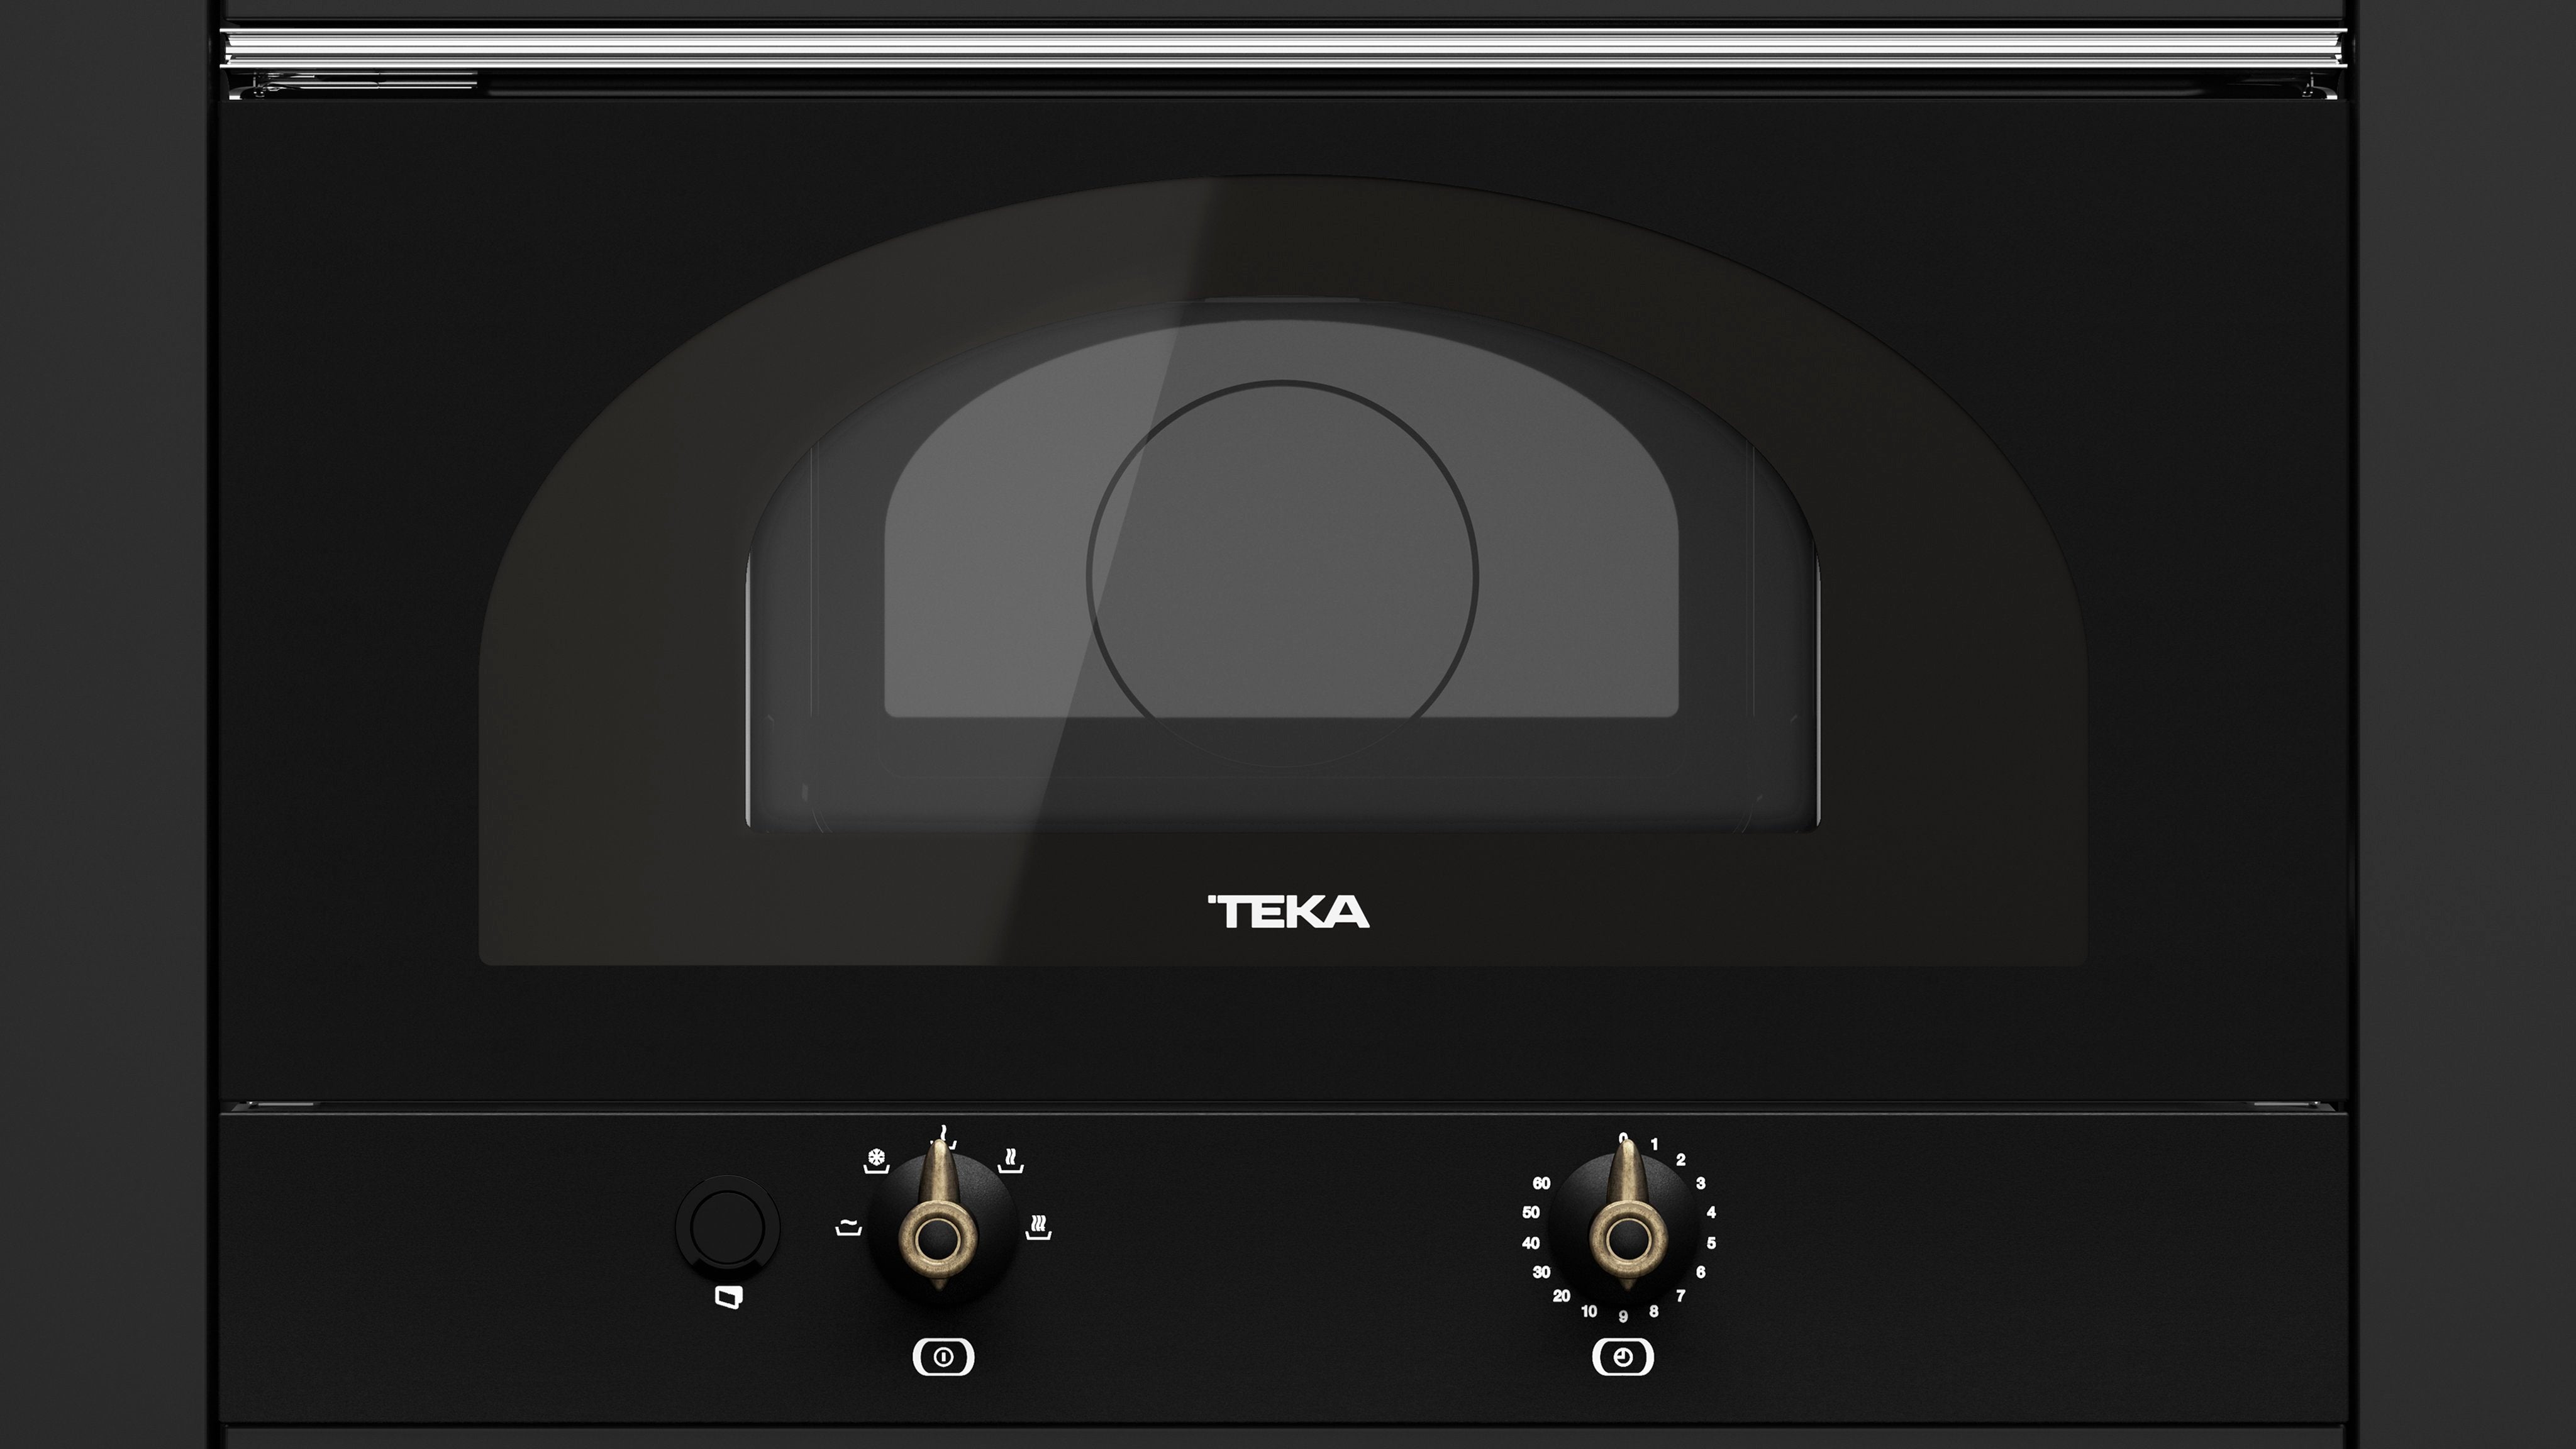Select the medium-high two-wave power icon
Screen dimensions: 2576x1449
(x=1010, y=1161)
